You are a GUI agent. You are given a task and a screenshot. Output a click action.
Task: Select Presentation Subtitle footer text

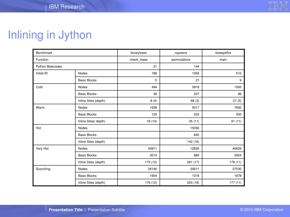coord(106,210)
